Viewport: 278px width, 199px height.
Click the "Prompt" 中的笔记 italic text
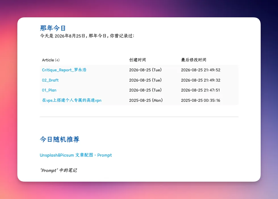[x=58, y=170]
